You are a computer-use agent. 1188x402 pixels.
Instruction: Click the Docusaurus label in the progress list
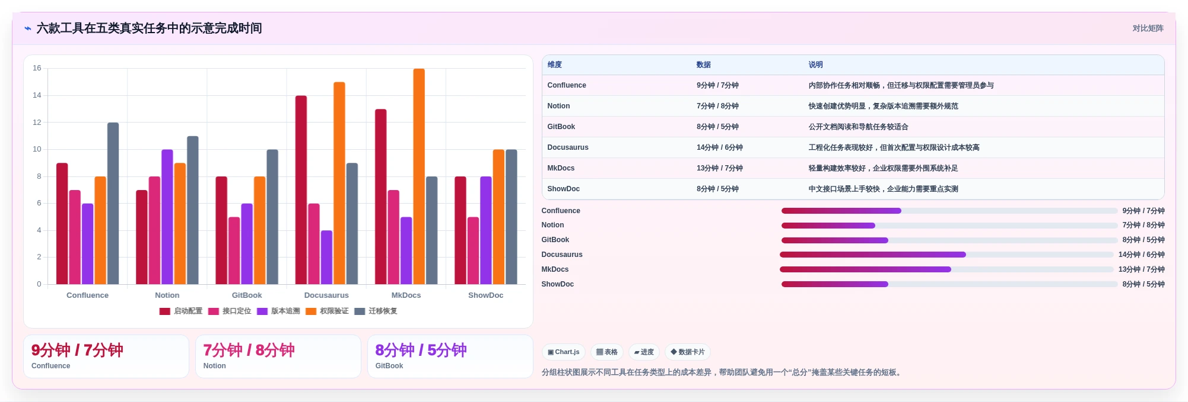coord(562,255)
